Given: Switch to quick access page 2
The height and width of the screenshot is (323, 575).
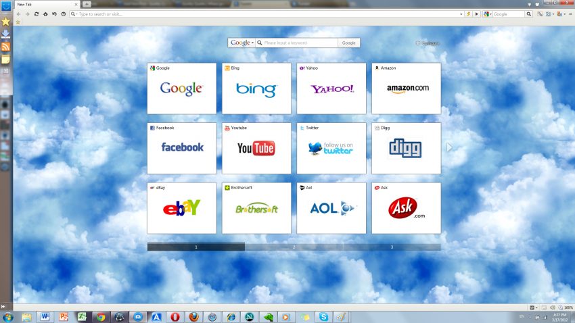Looking at the screenshot, I should [294, 247].
